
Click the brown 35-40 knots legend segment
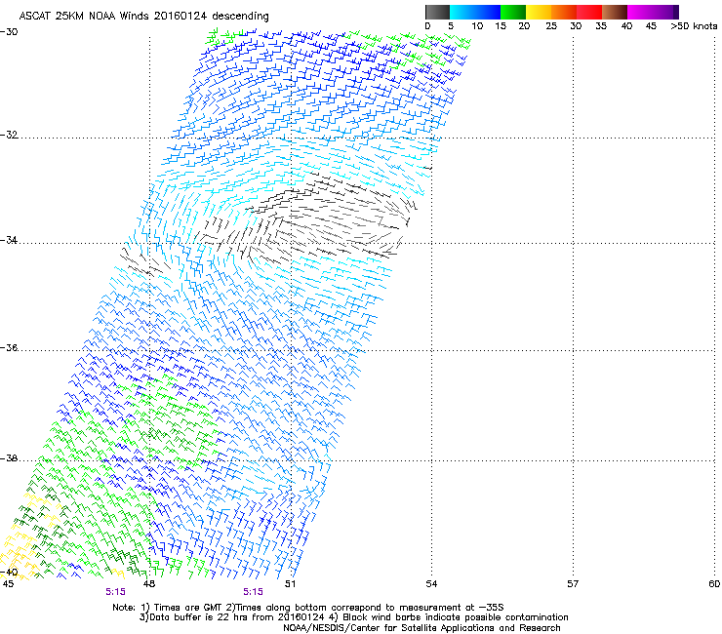[x=615, y=12]
